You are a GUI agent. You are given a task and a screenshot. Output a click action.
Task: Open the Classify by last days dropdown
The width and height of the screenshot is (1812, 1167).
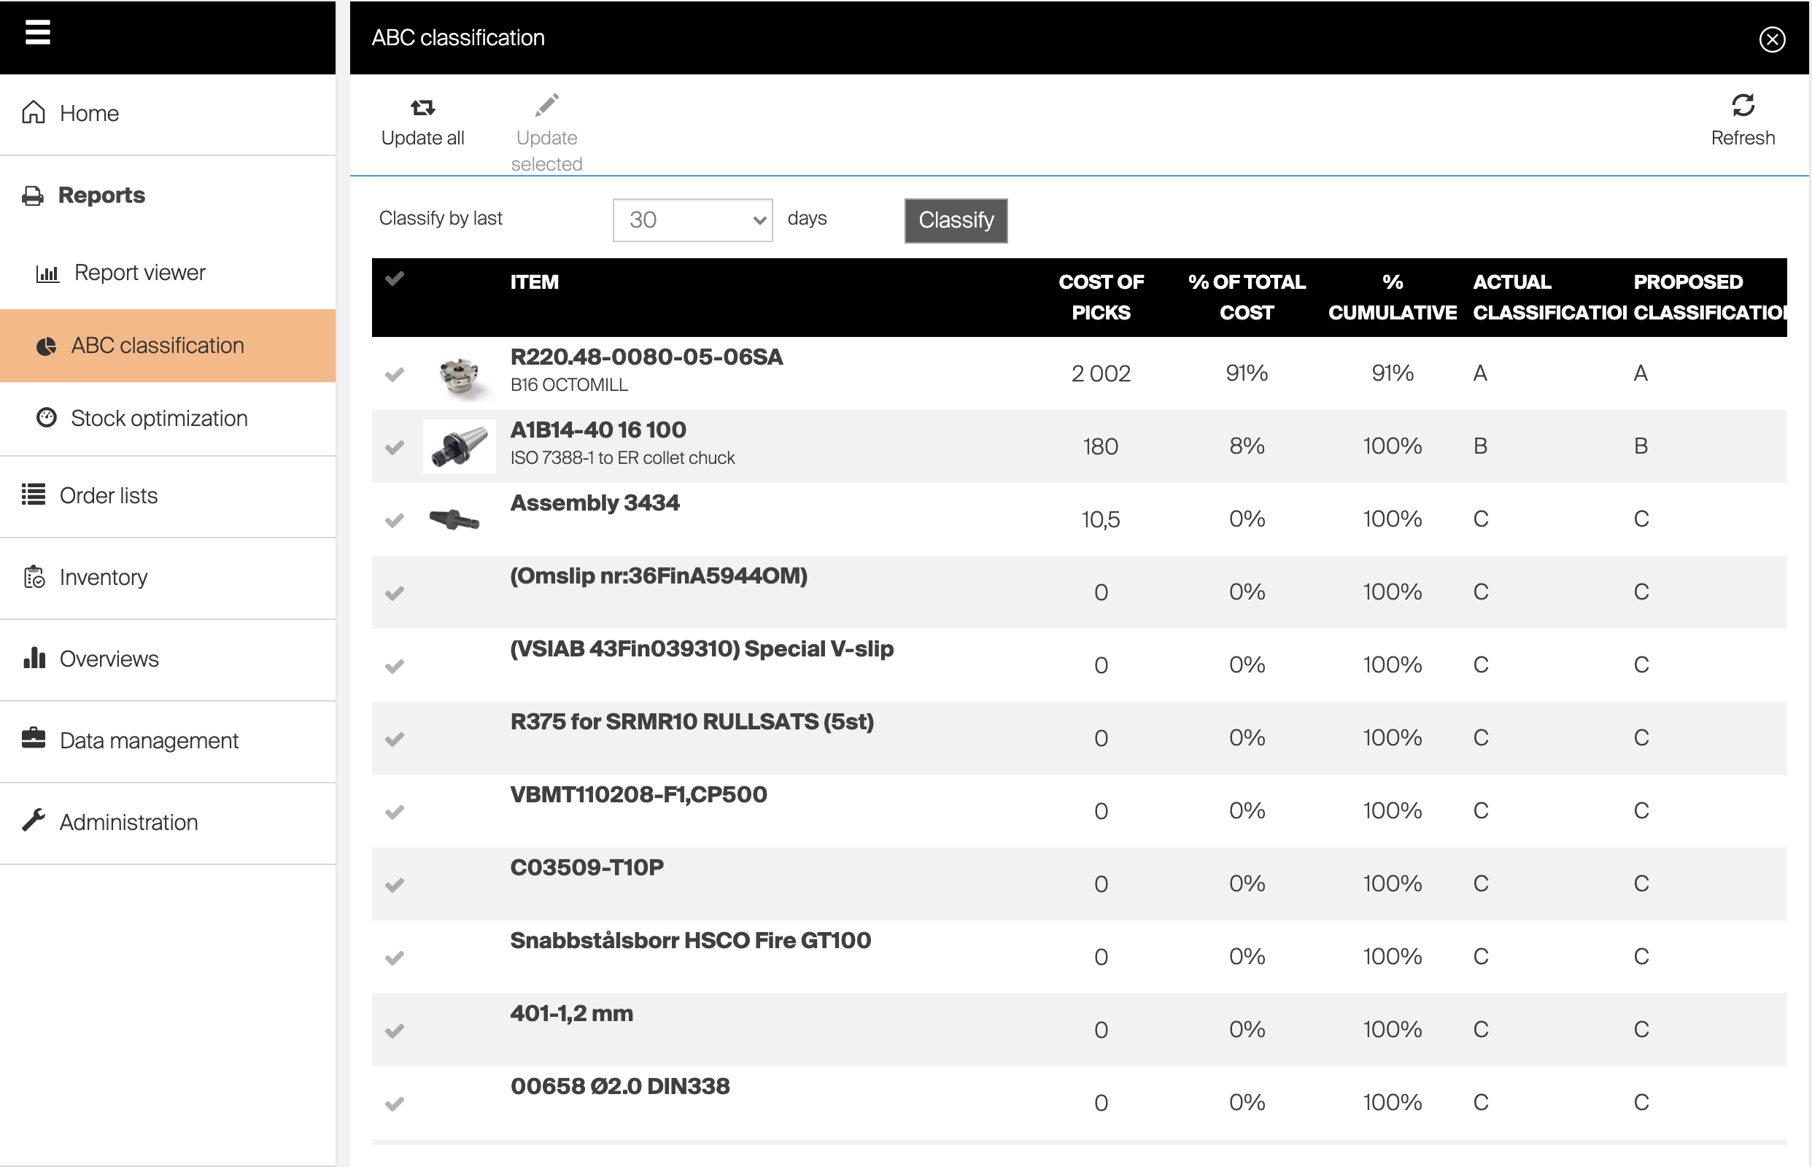[x=692, y=220]
